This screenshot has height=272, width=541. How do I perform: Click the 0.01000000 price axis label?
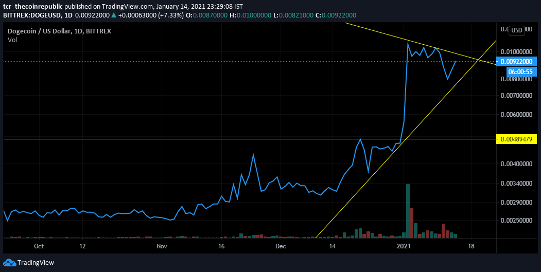pos(516,51)
